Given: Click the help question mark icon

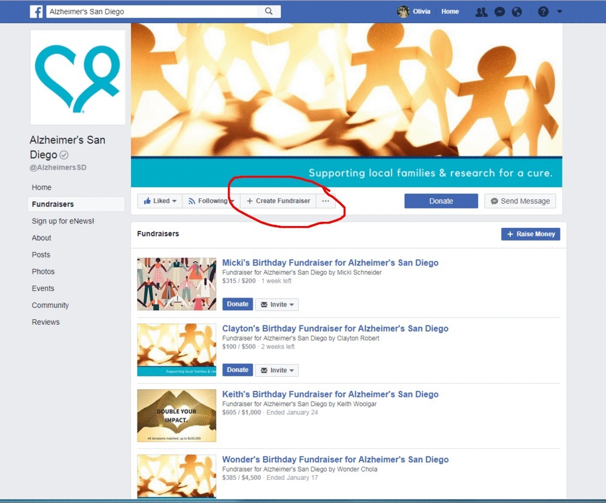Looking at the screenshot, I should coord(543,12).
